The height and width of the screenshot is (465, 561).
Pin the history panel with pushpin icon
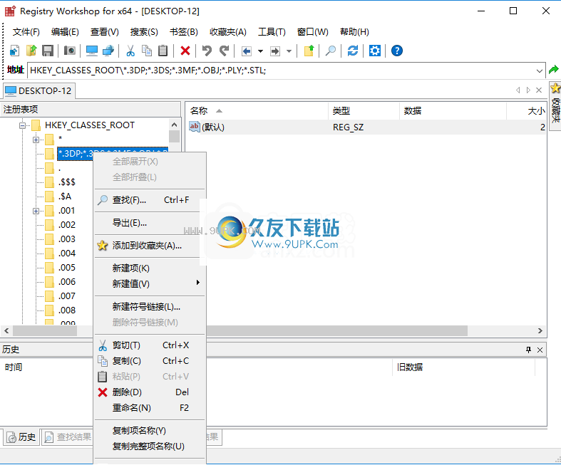click(528, 350)
